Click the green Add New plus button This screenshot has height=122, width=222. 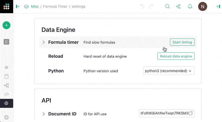[x=6, y=25]
